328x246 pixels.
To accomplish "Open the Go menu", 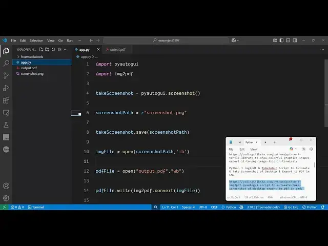I will click(x=60, y=40).
